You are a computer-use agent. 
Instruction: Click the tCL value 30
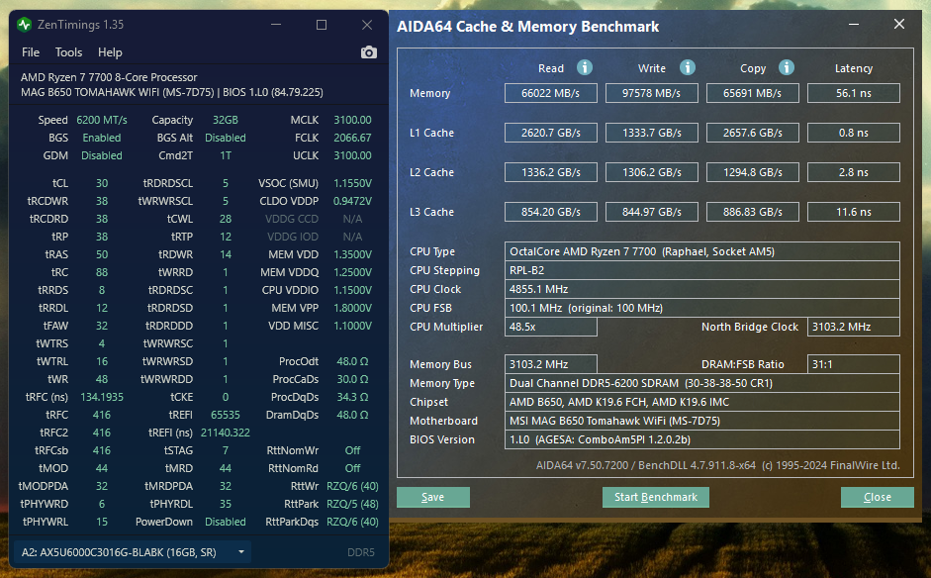[102, 183]
